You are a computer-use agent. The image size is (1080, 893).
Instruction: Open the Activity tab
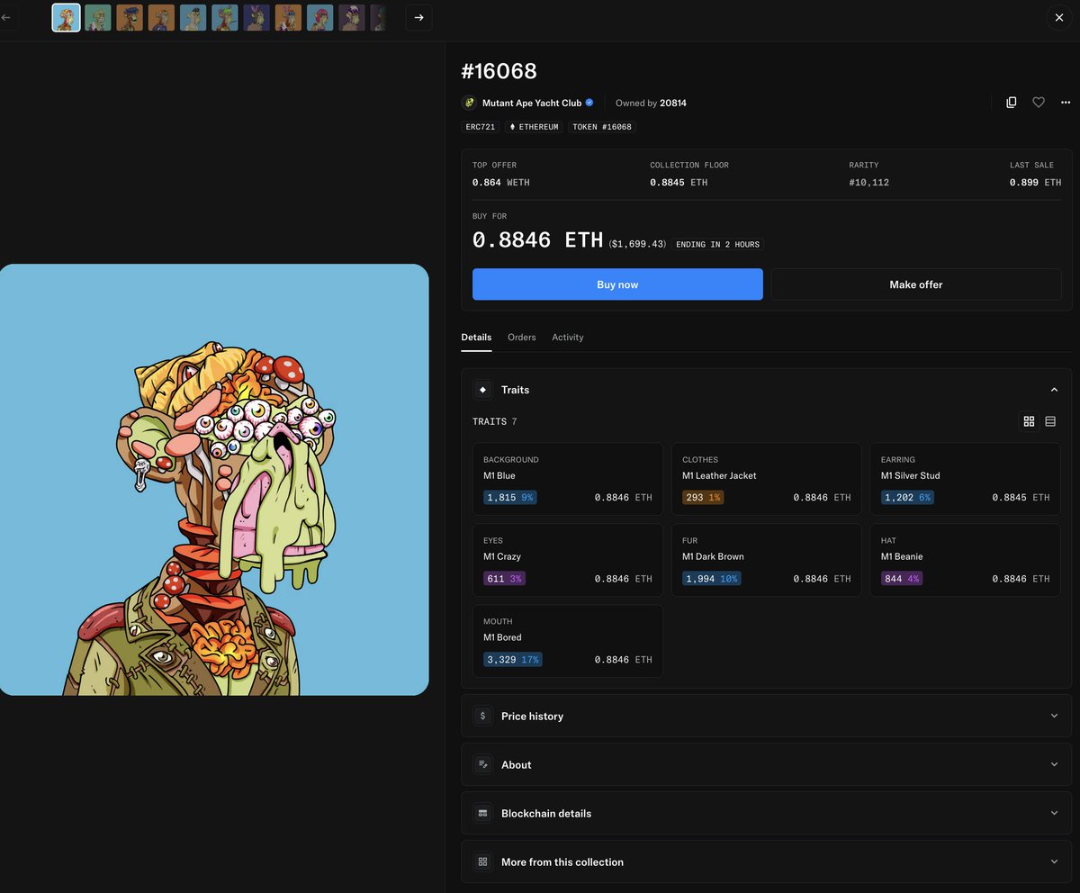point(568,337)
